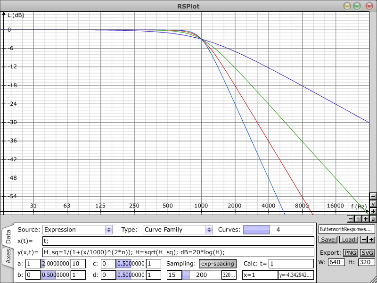Click the vertical zoom-in plus button
The height and width of the screenshot is (283, 377).
[373, 211]
